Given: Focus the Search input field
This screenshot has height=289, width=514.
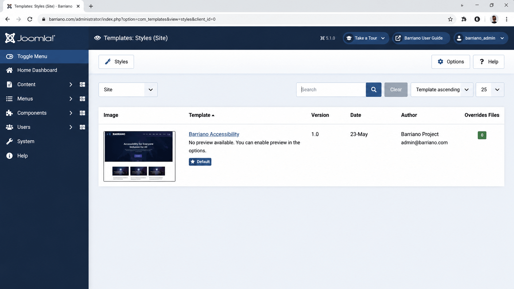Looking at the screenshot, I should 331,90.
